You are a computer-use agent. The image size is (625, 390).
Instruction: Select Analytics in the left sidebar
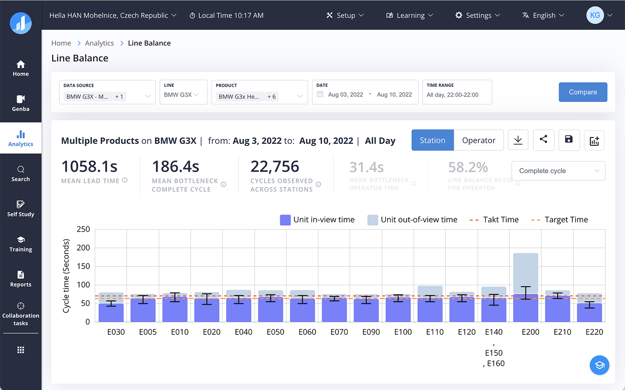tap(21, 138)
